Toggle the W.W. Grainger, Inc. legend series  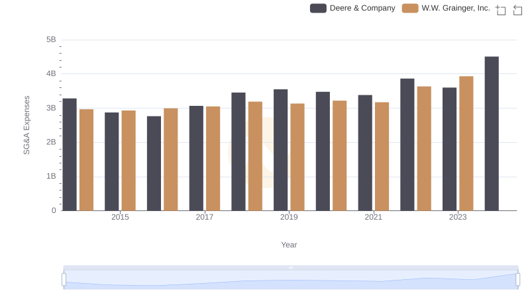pyautogui.click(x=446, y=8)
